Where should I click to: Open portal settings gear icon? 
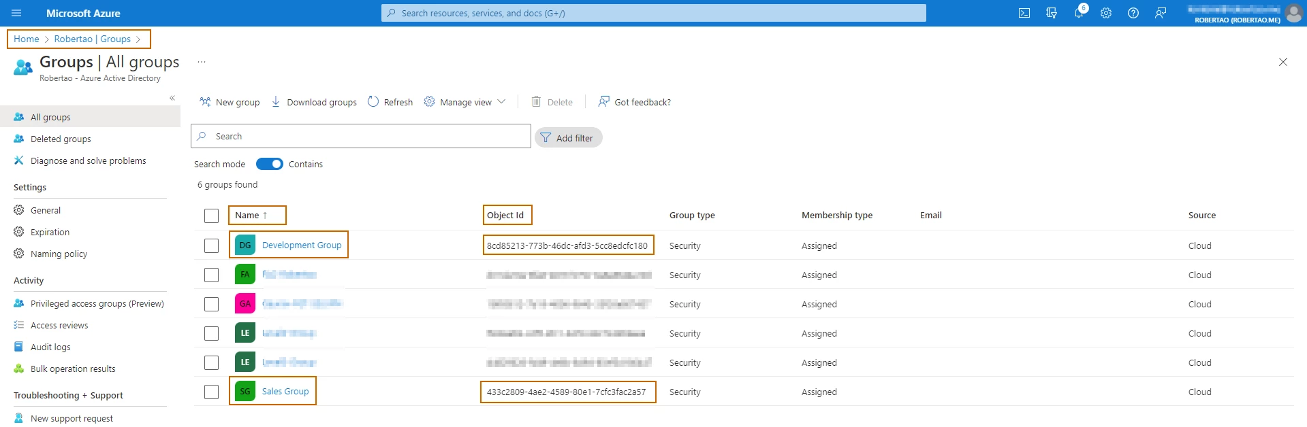point(1106,13)
